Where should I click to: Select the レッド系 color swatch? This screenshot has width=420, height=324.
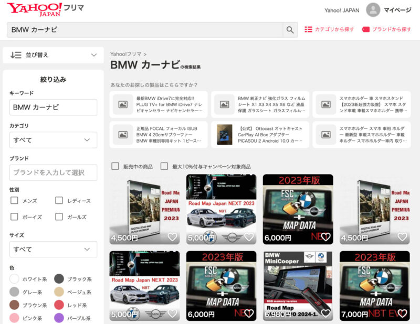59,305
